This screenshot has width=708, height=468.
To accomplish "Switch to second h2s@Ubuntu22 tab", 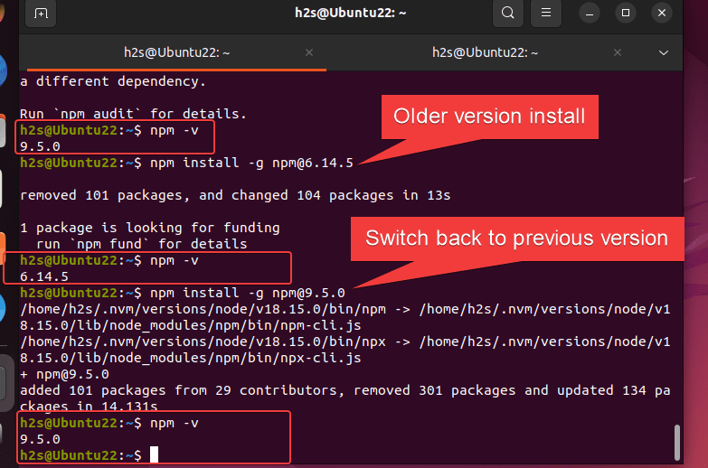I will click(x=485, y=52).
